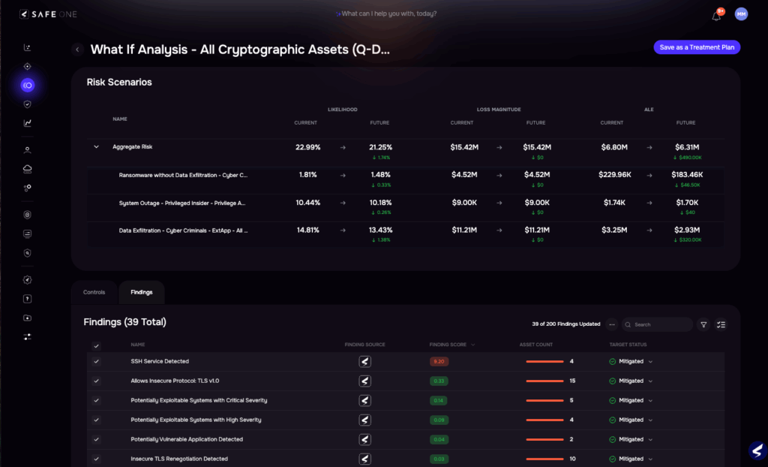Open the cloud icon in sidebar
This screenshot has width=768, height=467.
pos(28,168)
